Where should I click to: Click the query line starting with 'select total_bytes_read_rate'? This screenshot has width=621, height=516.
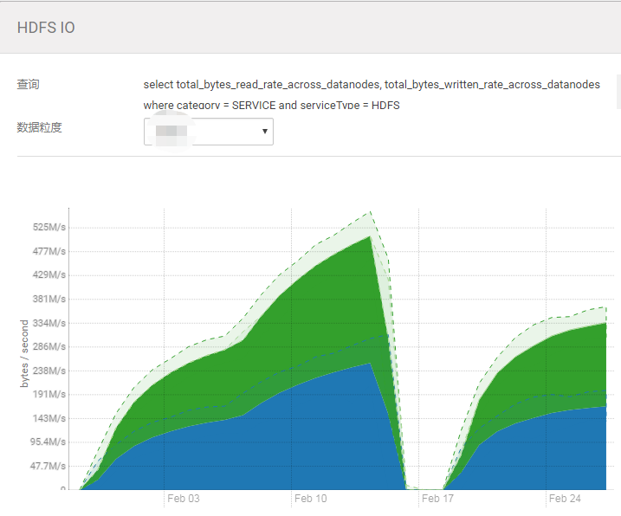tap(372, 85)
